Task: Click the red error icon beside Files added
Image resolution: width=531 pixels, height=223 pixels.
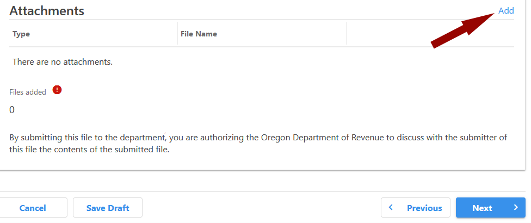Action: tap(57, 90)
